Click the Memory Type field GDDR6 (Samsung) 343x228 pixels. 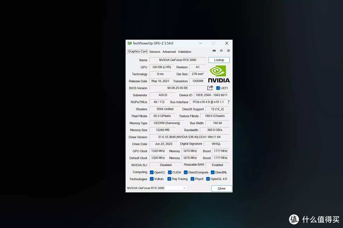click(167, 123)
